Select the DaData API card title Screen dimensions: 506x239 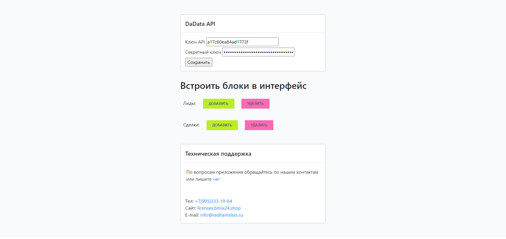coord(200,24)
